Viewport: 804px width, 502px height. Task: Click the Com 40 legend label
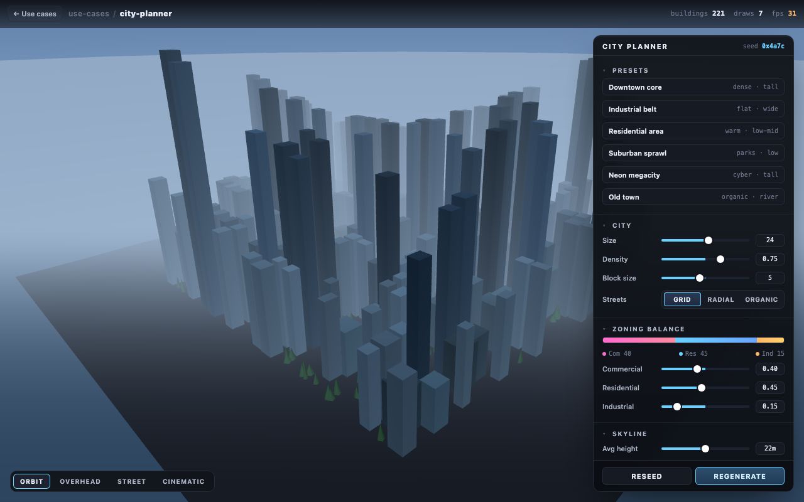[x=617, y=353]
